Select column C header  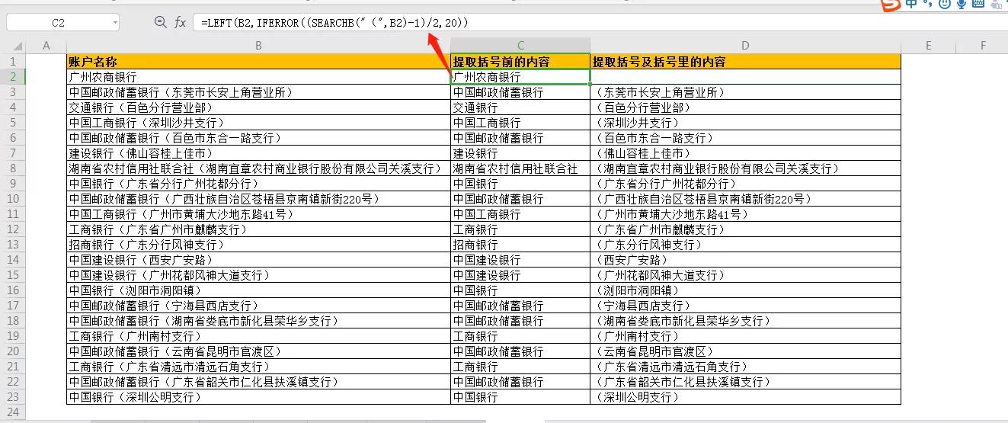[520, 46]
